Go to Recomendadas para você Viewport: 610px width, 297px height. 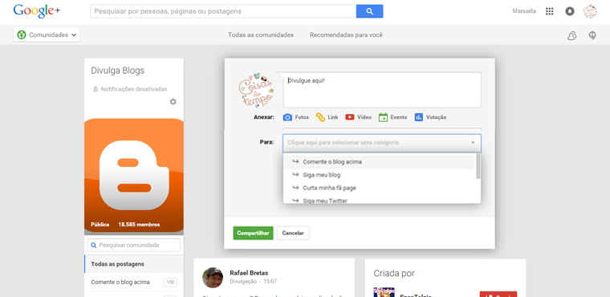[x=346, y=35]
